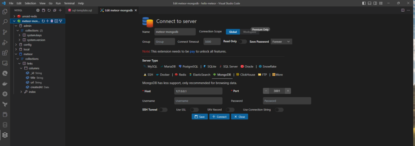Select the MongoDB server type
The image size is (415, 146).
(222, 75)
